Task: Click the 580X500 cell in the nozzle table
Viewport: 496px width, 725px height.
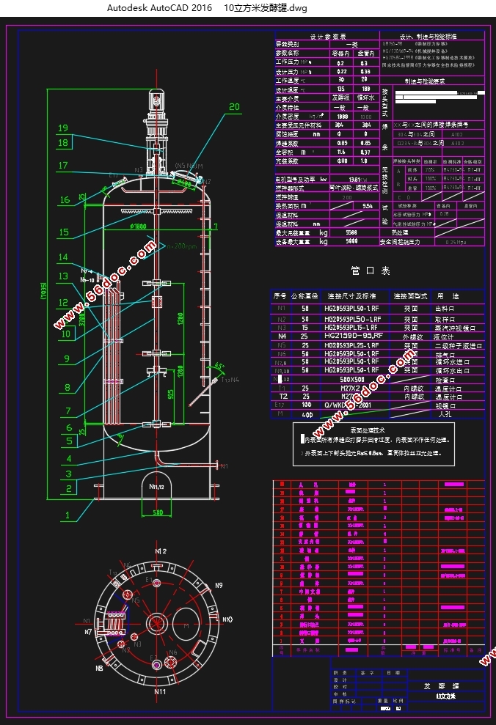Action: [352, 379]
